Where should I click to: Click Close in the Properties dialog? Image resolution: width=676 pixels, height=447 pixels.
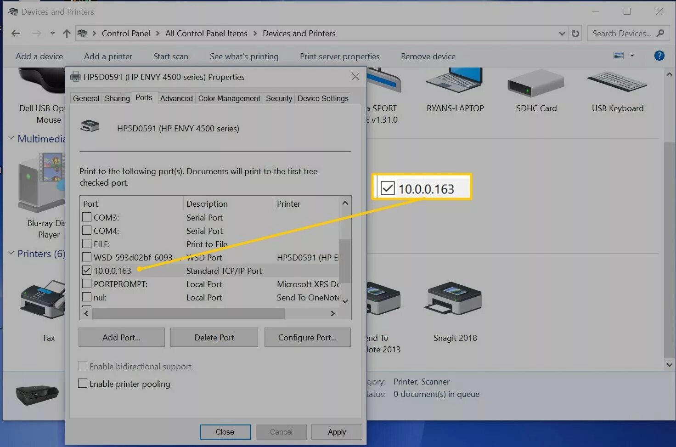(225, 432)
